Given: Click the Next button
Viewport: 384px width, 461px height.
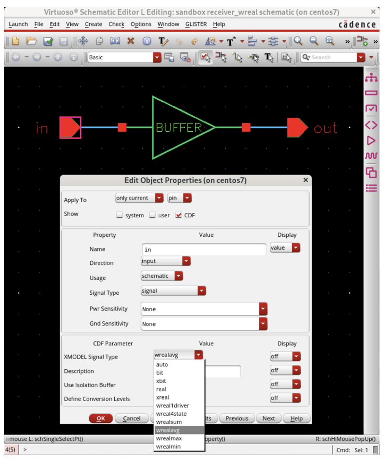Looking at the screenshot, I should coord(268,418).
